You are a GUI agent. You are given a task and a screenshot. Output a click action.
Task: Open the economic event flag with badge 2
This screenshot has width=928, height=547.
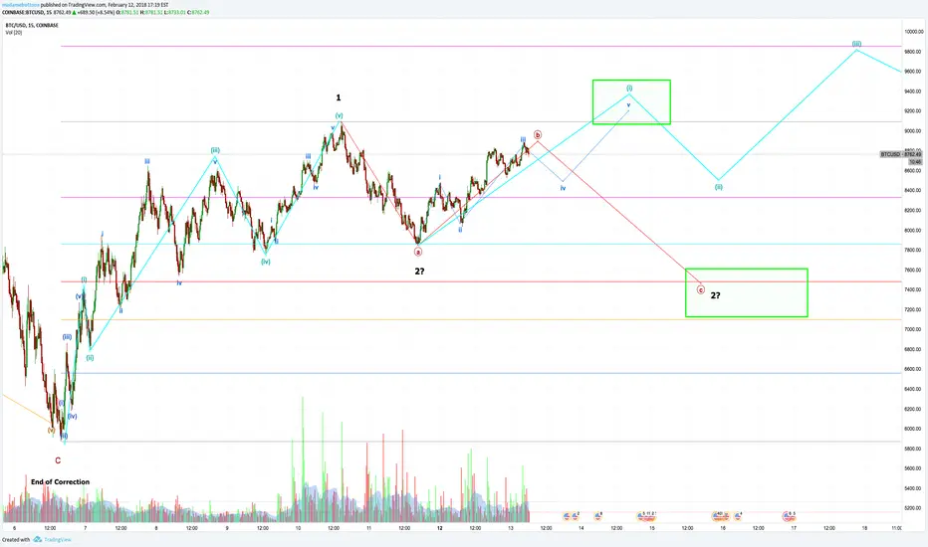(x=575, y=516)
